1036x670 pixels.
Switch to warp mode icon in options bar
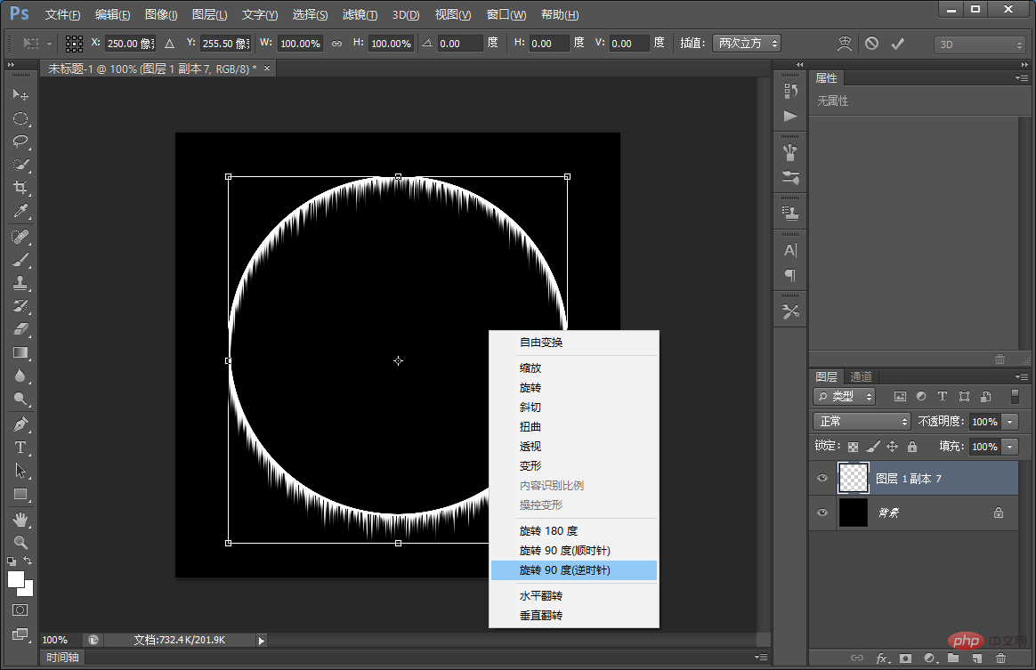tap(844, 43)
